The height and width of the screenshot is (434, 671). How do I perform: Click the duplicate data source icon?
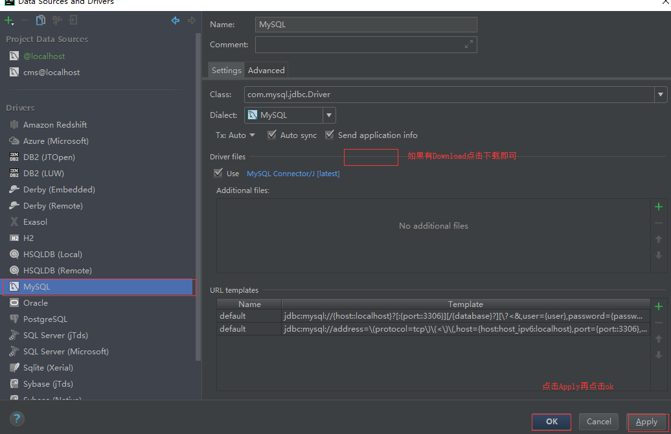[x=41, y=20]
